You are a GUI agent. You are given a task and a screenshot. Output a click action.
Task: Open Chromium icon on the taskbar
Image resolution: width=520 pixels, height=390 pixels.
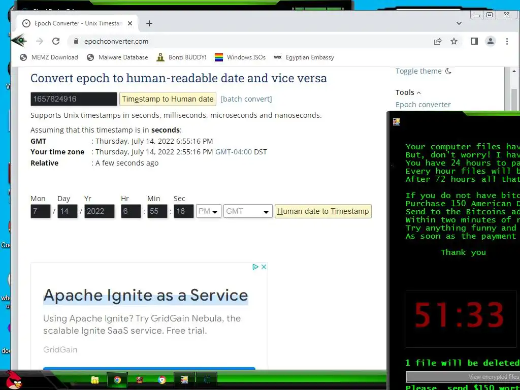point(162,380)
